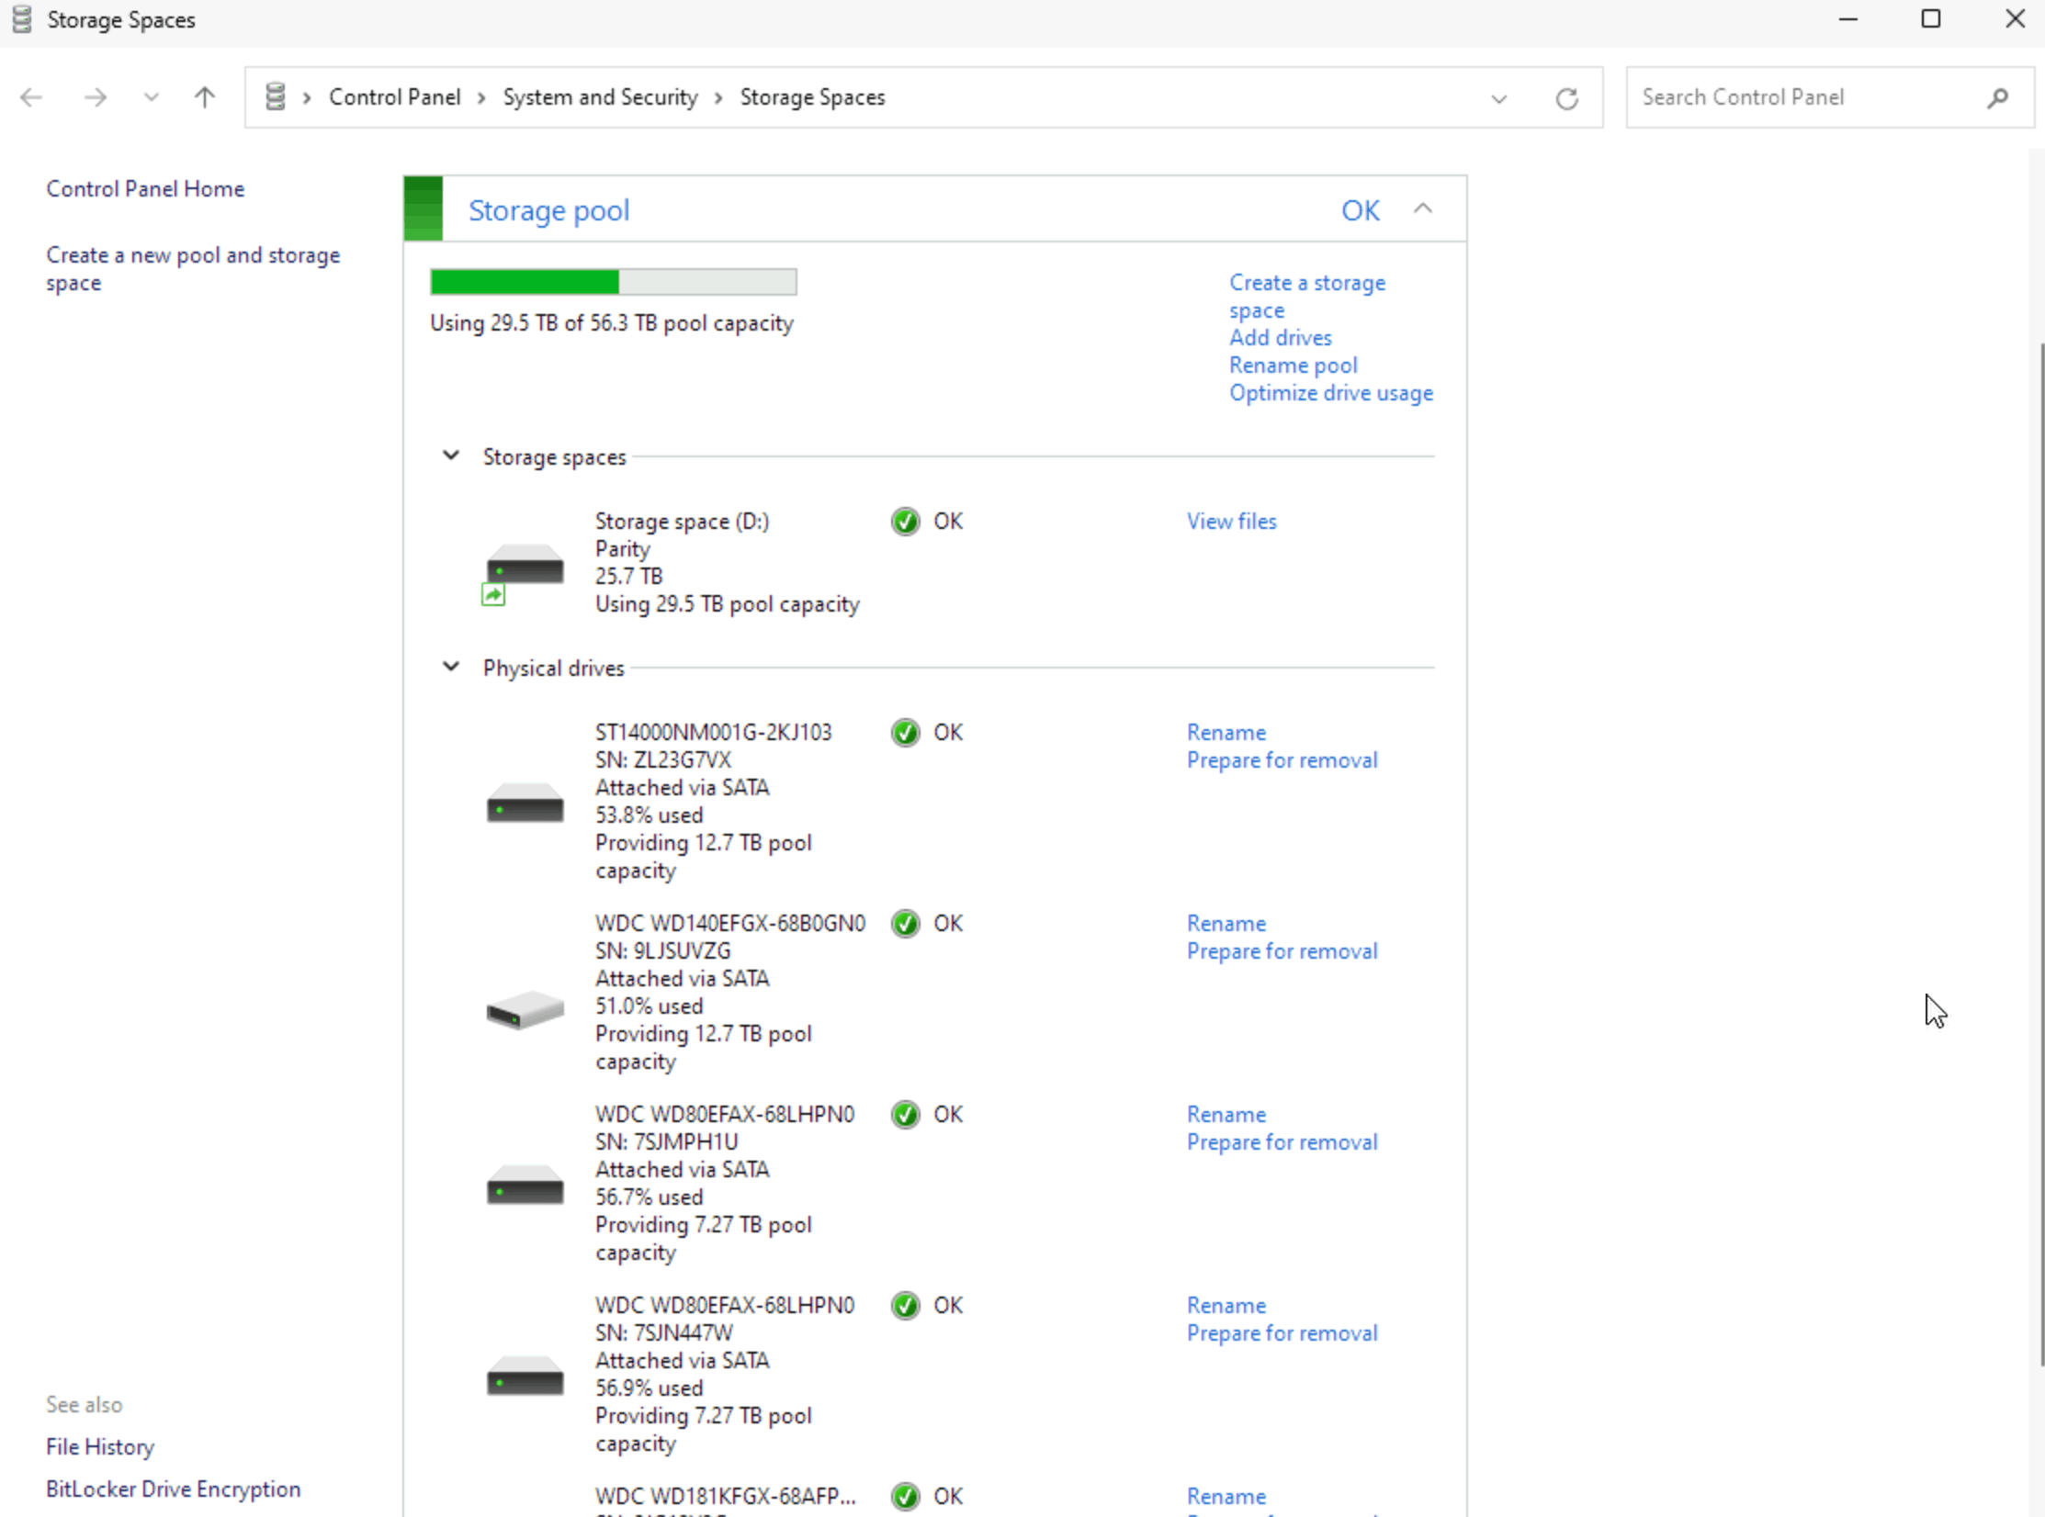
Task: Click the WD140EFGX drive icon
Action: (x=525, y=1009)
